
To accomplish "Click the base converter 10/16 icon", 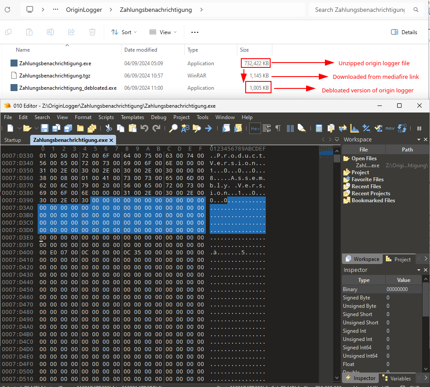I will coord(402,128).
